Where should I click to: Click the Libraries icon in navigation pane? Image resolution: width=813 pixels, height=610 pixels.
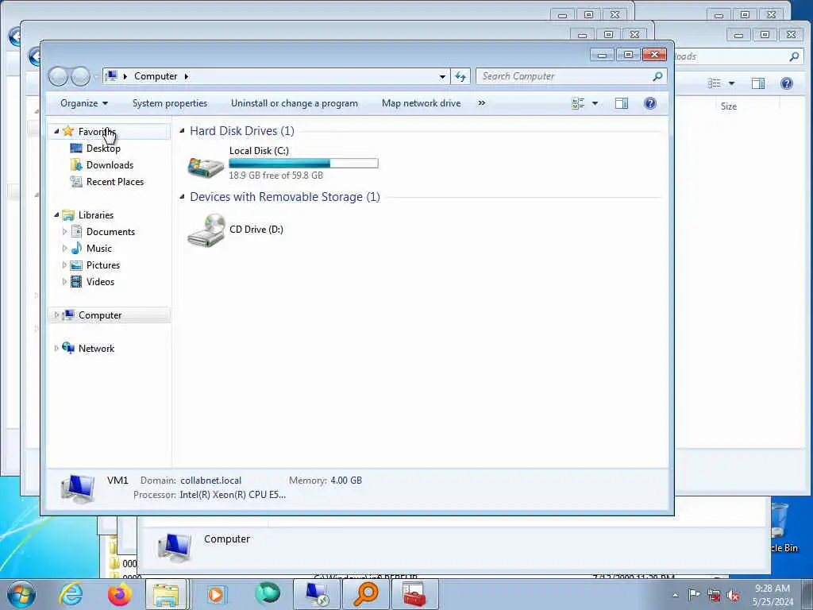68,214
